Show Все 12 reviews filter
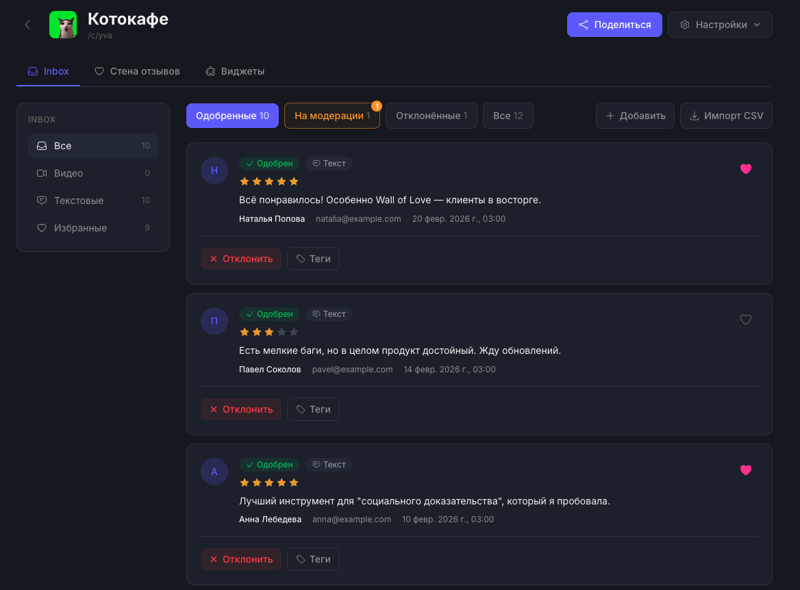The image size is (800, 590). (x=508, y=116)
